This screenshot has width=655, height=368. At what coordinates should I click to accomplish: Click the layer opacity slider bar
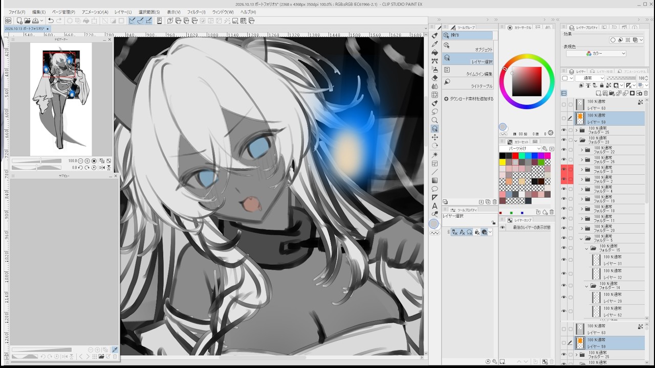[x=621, y=78]
